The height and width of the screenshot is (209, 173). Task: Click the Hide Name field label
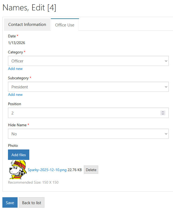tap(17, 125)
